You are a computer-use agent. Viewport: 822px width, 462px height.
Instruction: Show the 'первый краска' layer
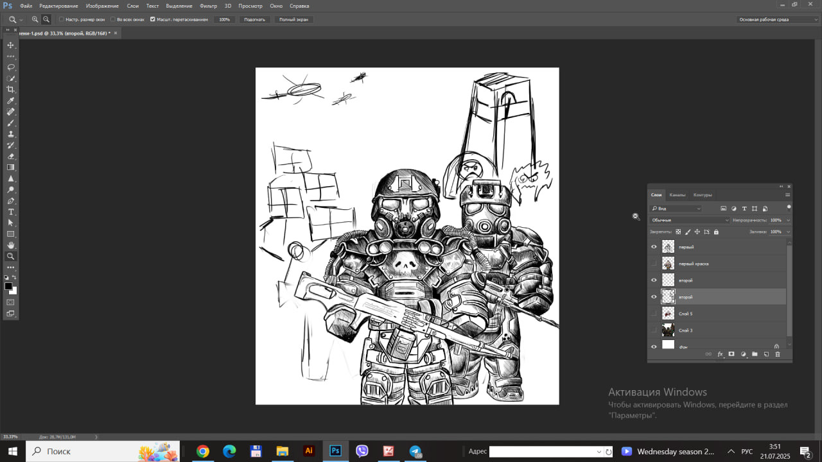click(x=654, y=264)
